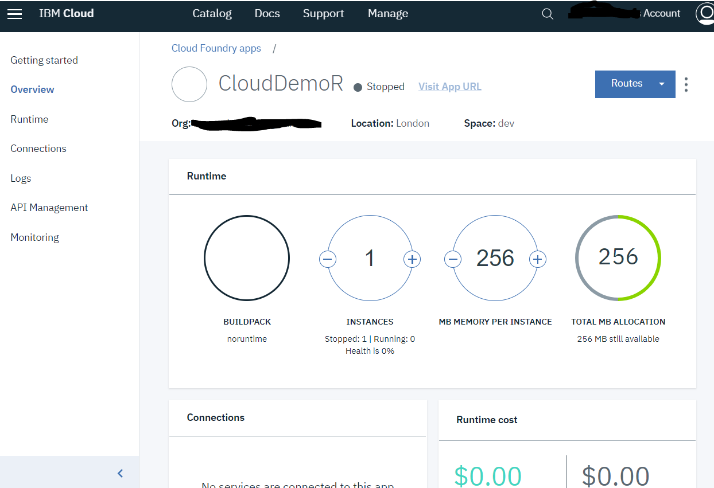Click the empty buildpack circle
The height and width of the screenshot is (488, 714).
247,258
